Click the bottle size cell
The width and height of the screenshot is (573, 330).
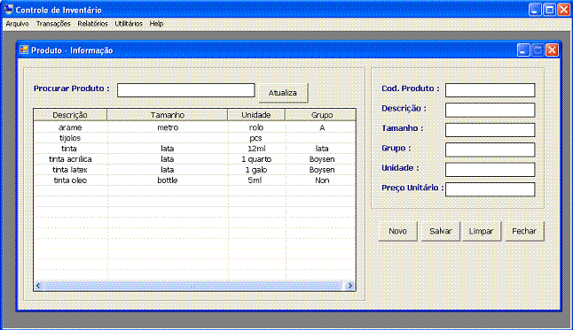168,180
